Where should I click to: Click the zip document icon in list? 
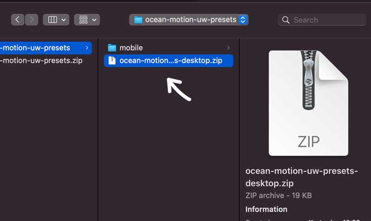(x=112, y=61)
